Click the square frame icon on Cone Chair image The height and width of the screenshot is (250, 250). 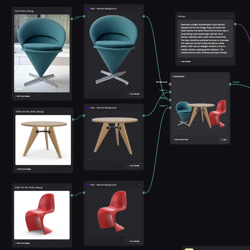pyautogui.click(x=17, y=17)
